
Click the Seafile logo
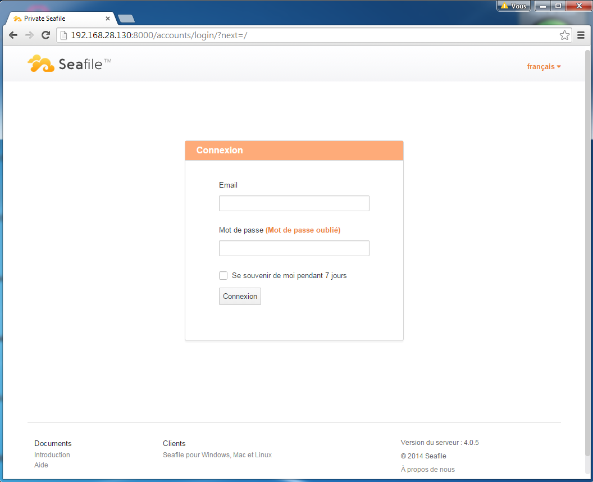pyautogui.click(x=69, y=63)
